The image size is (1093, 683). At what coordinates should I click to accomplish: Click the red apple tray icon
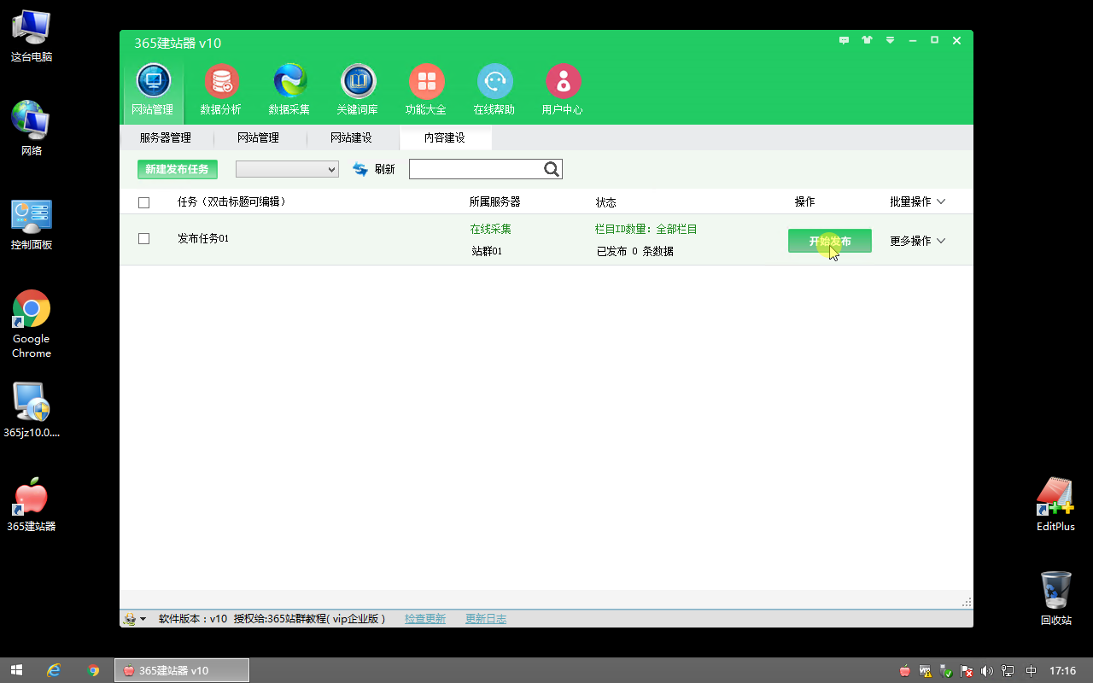click(x=905, y=671)
